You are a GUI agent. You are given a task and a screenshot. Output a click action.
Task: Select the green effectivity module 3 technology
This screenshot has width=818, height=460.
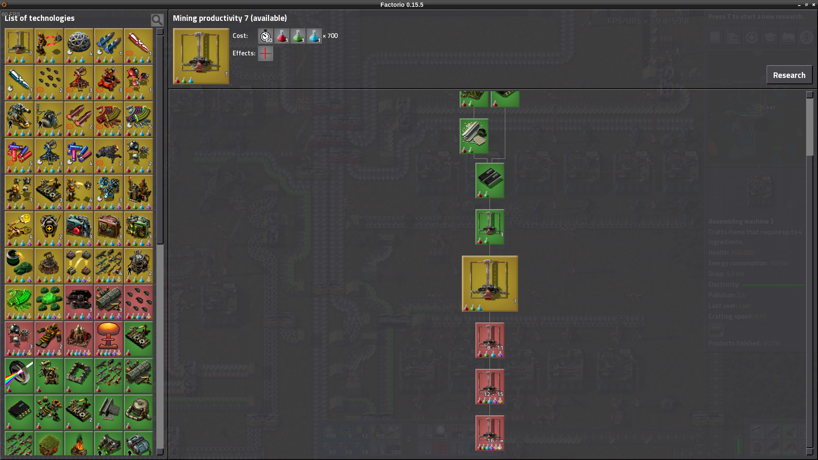[138, 229]
